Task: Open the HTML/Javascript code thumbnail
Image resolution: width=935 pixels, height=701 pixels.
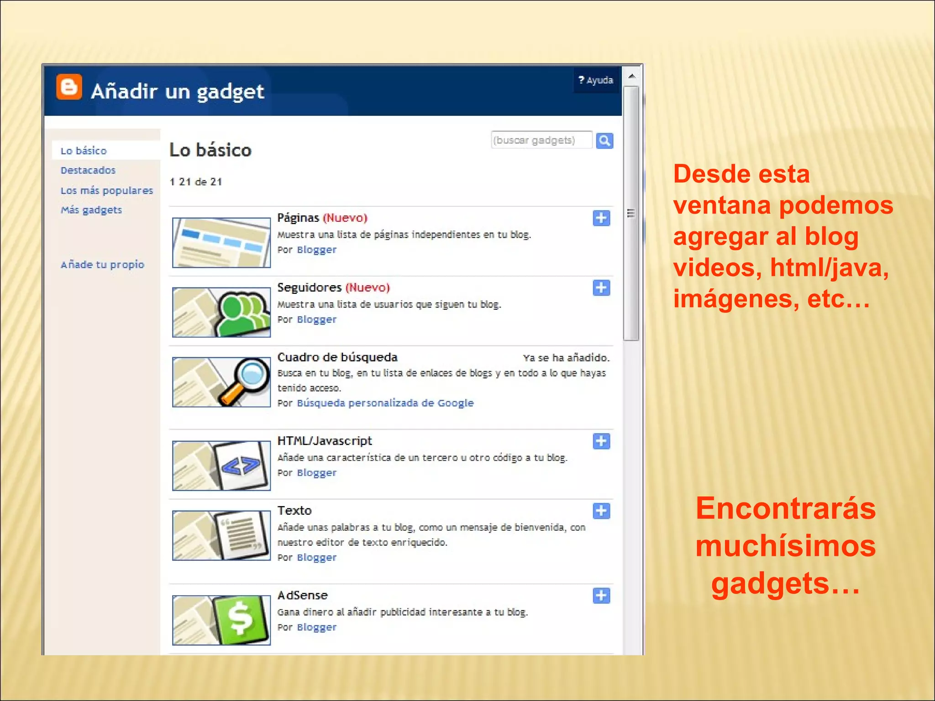Action: (221, 466)
